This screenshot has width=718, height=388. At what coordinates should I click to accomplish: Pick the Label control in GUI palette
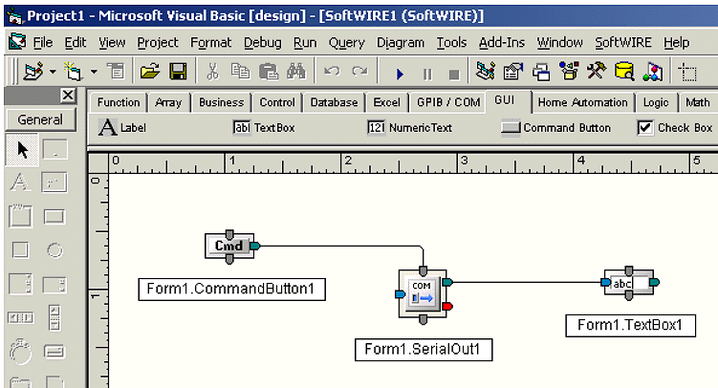pos(121,128)
